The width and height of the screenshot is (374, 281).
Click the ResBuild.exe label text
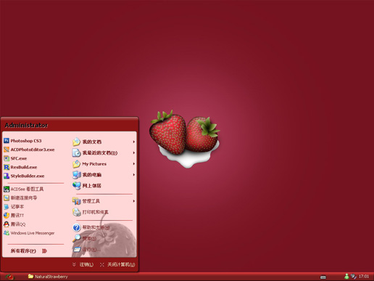click(24, 167)
